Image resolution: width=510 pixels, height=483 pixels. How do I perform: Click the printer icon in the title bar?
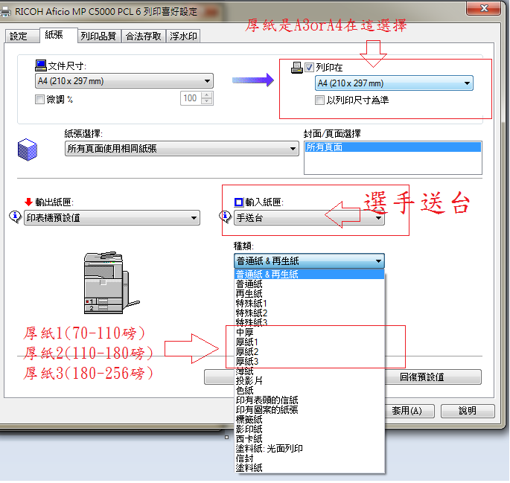5,12
